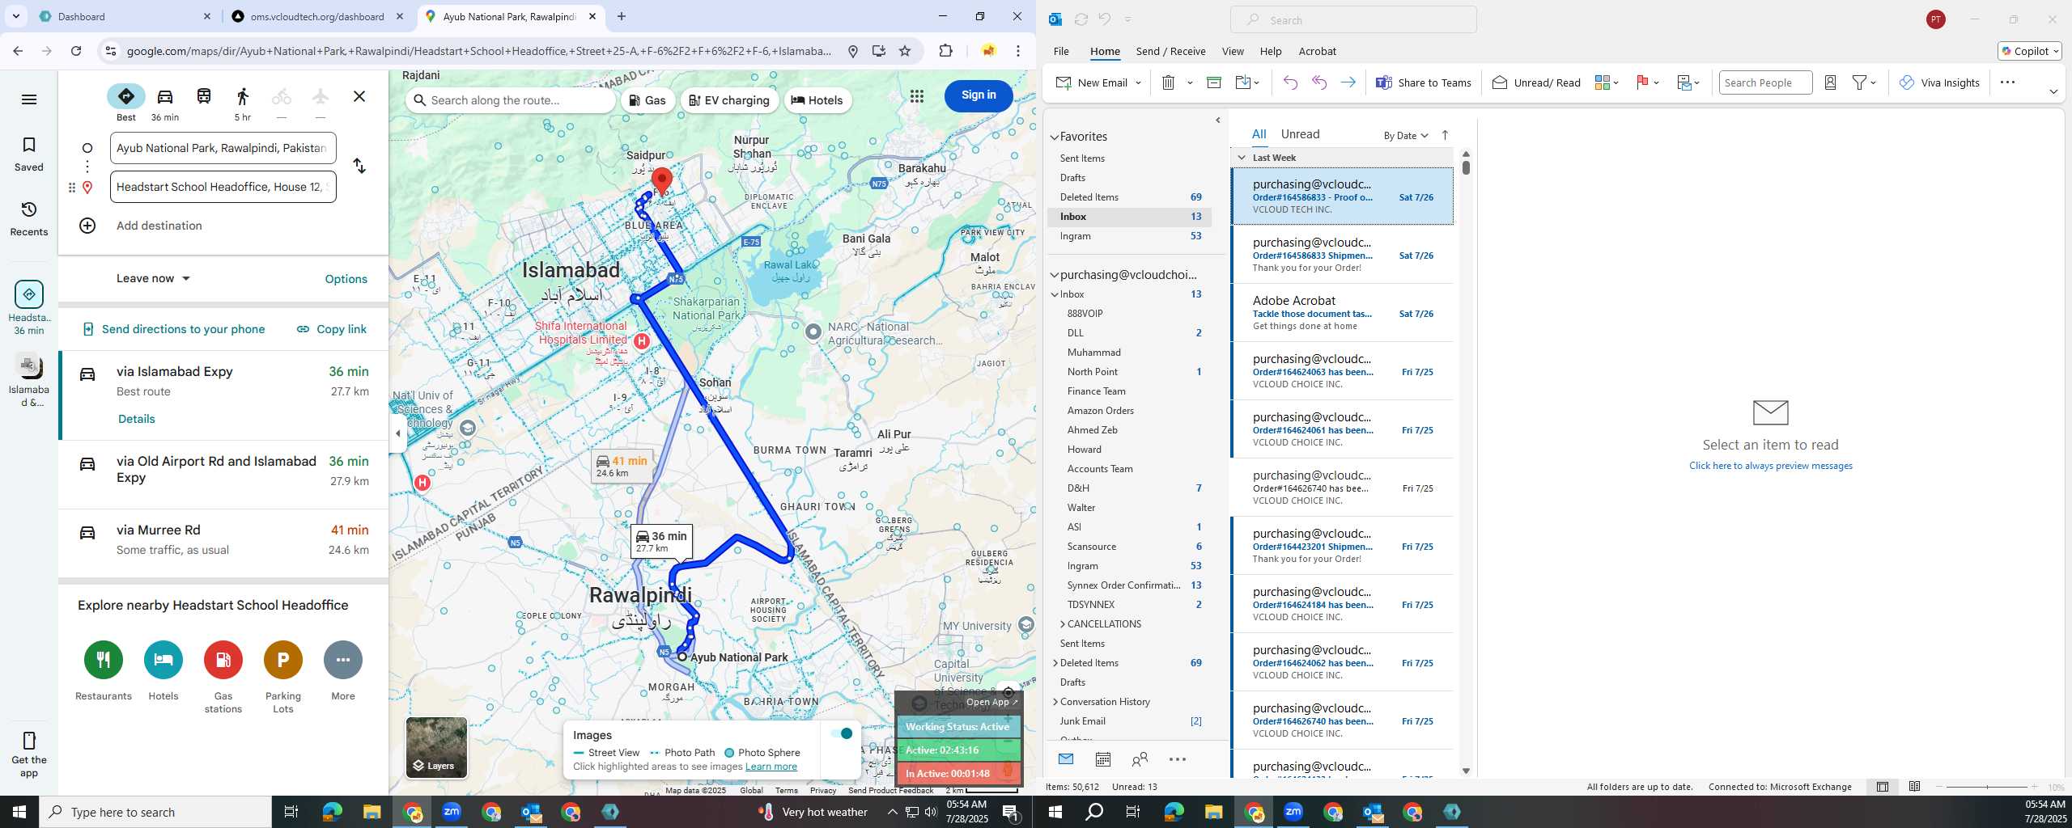
Task: Open Copilot dropdown in Outlook
Action: [x=2030, y=51]
